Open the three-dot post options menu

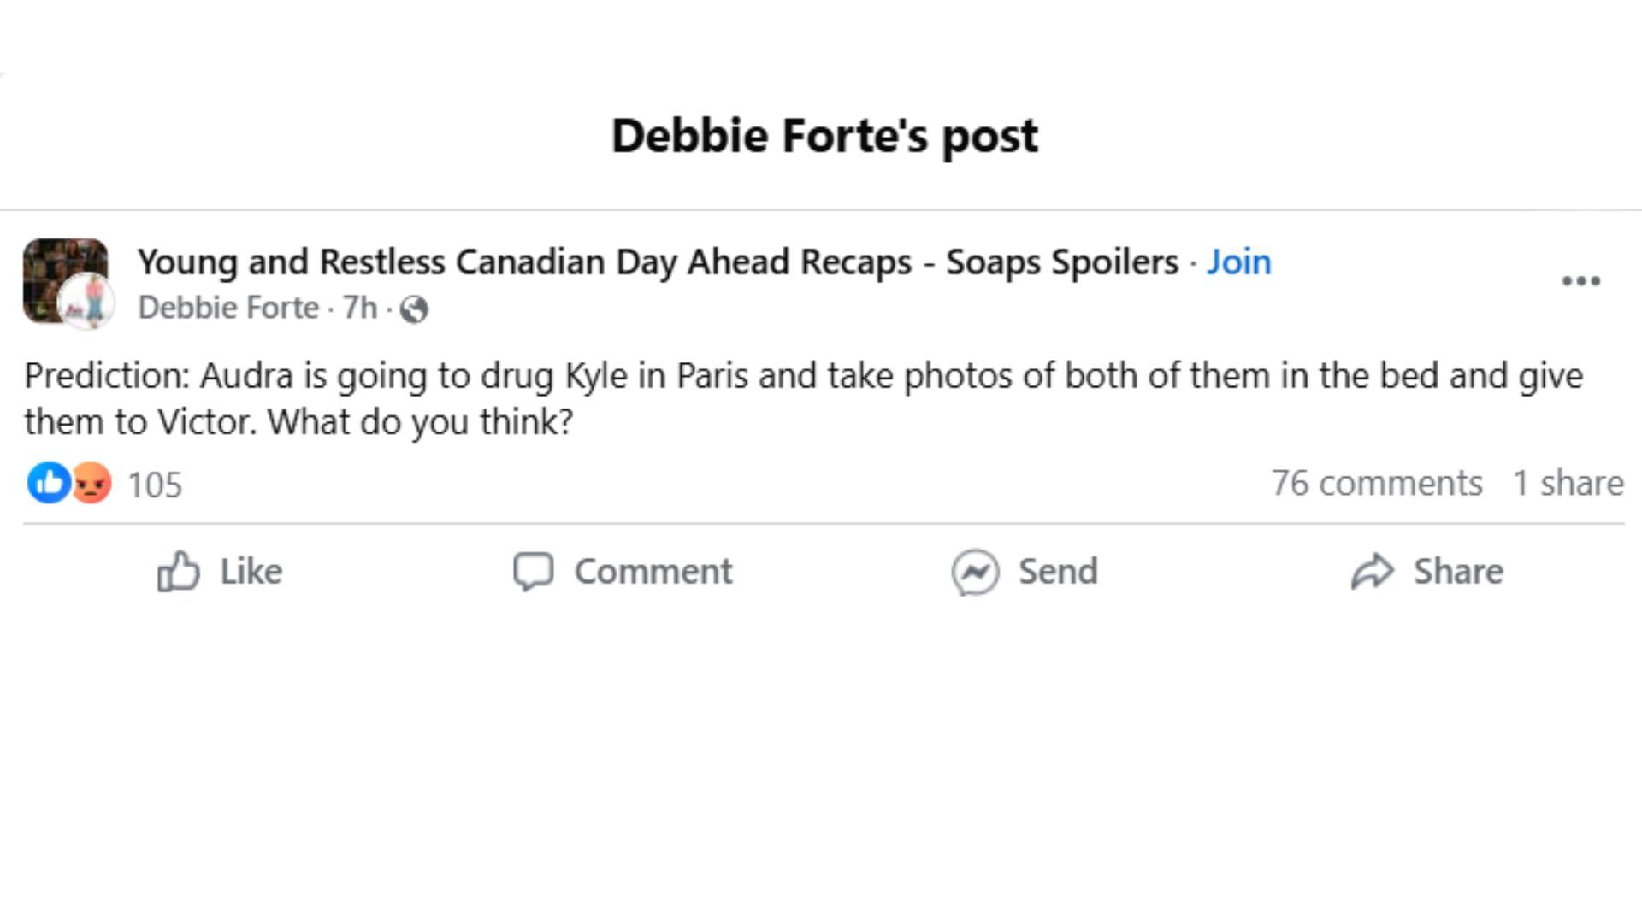[x=1580, y=281]
